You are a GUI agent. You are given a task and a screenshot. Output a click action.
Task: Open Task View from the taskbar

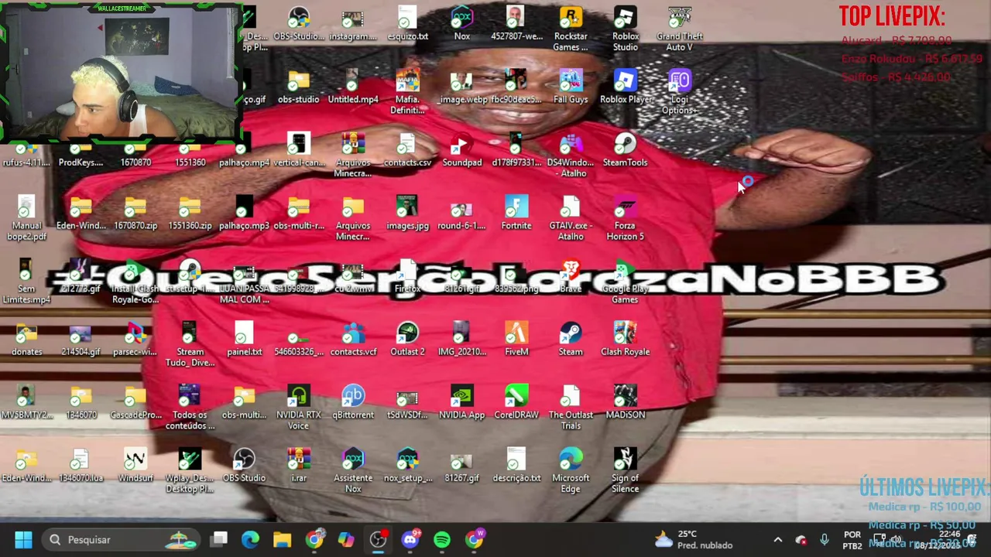220,539
